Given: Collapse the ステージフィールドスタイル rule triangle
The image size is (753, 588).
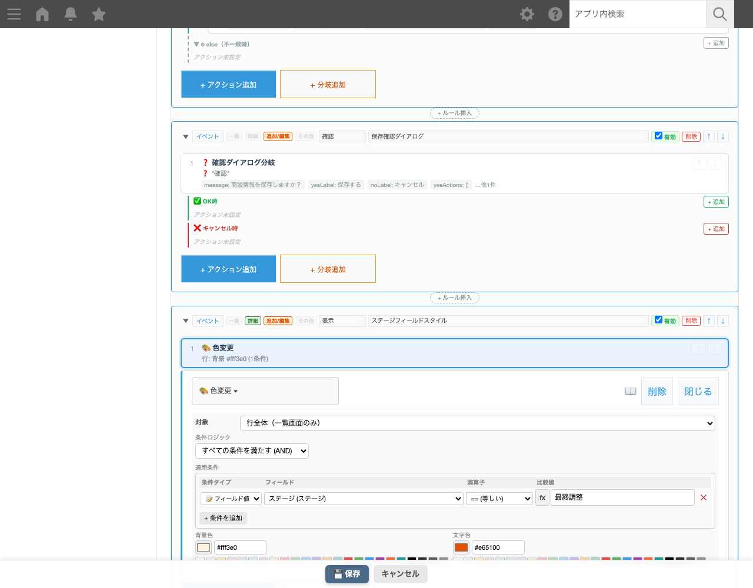Looking at the screenshot, I should (x=186, y=321).
